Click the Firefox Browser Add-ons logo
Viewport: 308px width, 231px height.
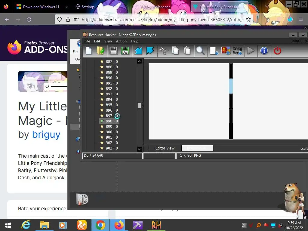38,47
